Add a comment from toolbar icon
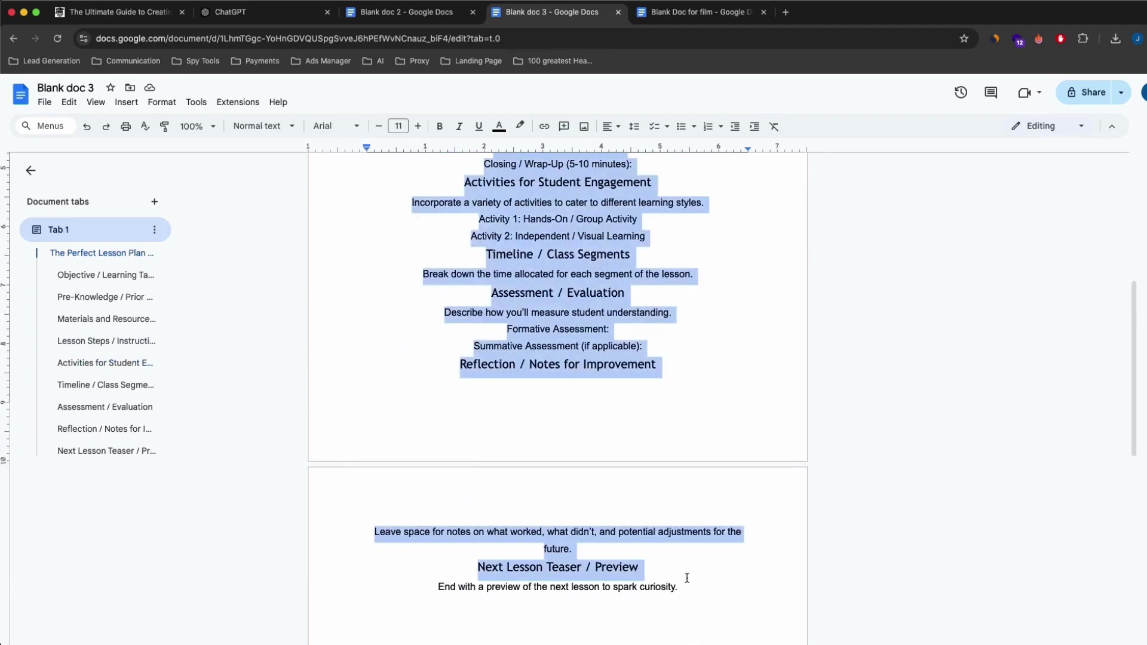1147x645 pixels. tap(564, 127)
